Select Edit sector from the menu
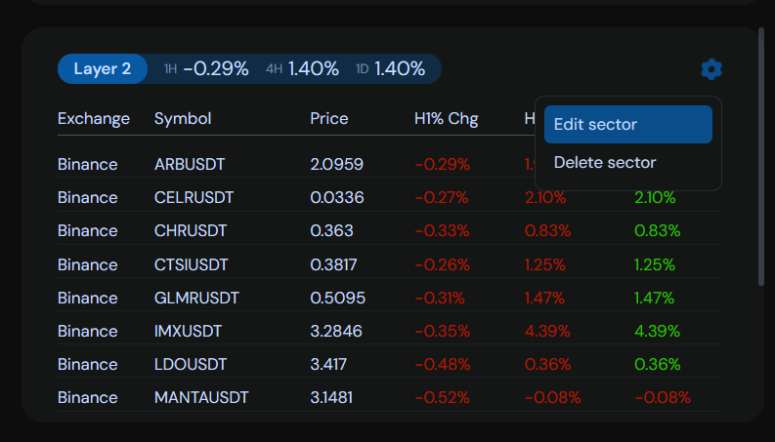The width and height of the screenshot is (775, 442). (628, 125)
